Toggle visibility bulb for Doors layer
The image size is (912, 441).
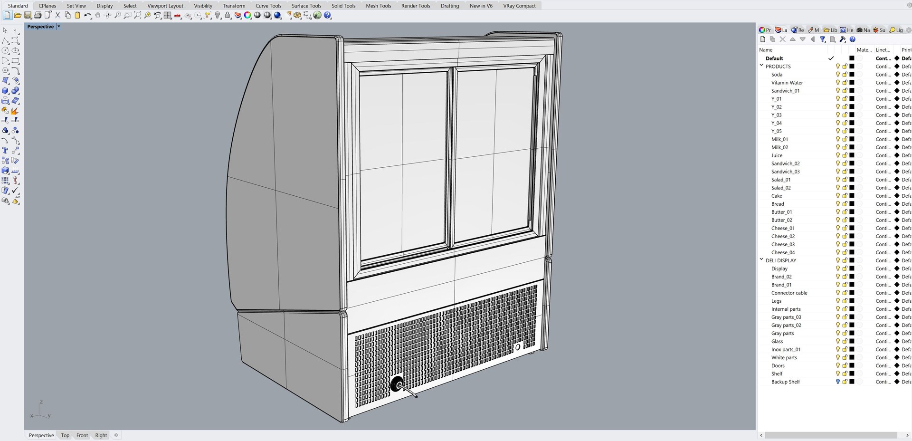click(x=838, y=365)
